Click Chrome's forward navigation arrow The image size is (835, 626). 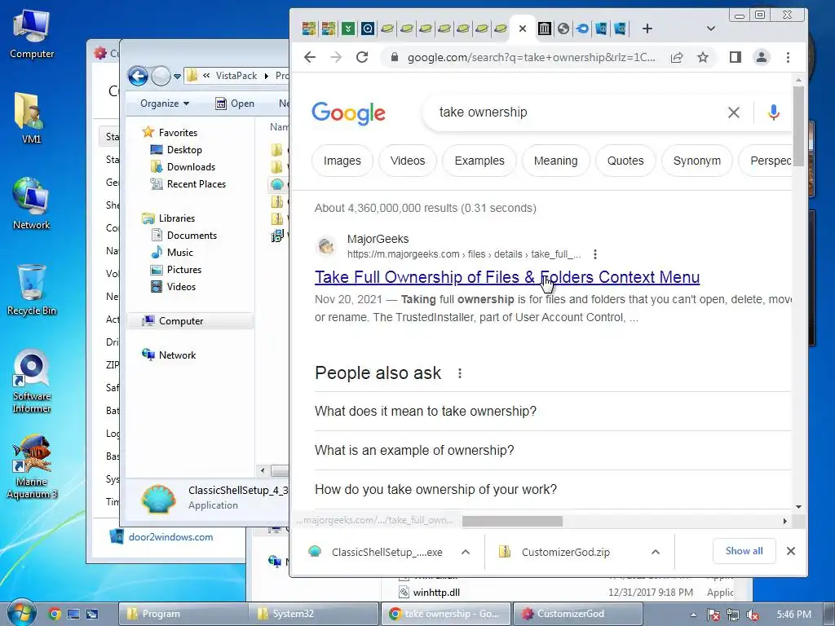[x=336, y=58]
